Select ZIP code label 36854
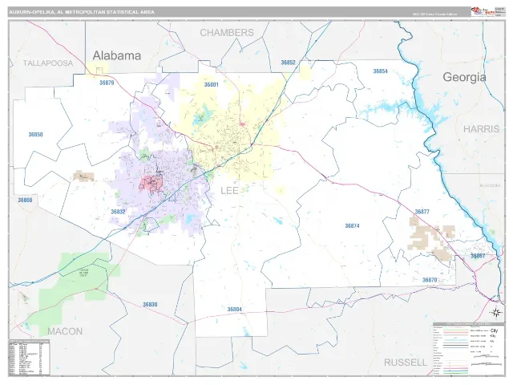Image resolution: width=513 pixels, height=385 pixels. [380, 71]
